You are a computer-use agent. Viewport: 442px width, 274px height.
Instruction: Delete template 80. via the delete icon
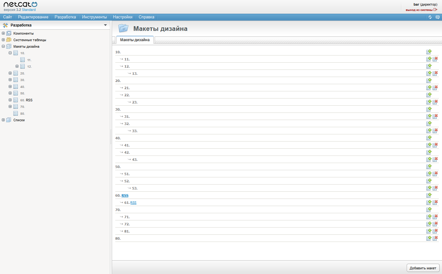tap(435, 238)
